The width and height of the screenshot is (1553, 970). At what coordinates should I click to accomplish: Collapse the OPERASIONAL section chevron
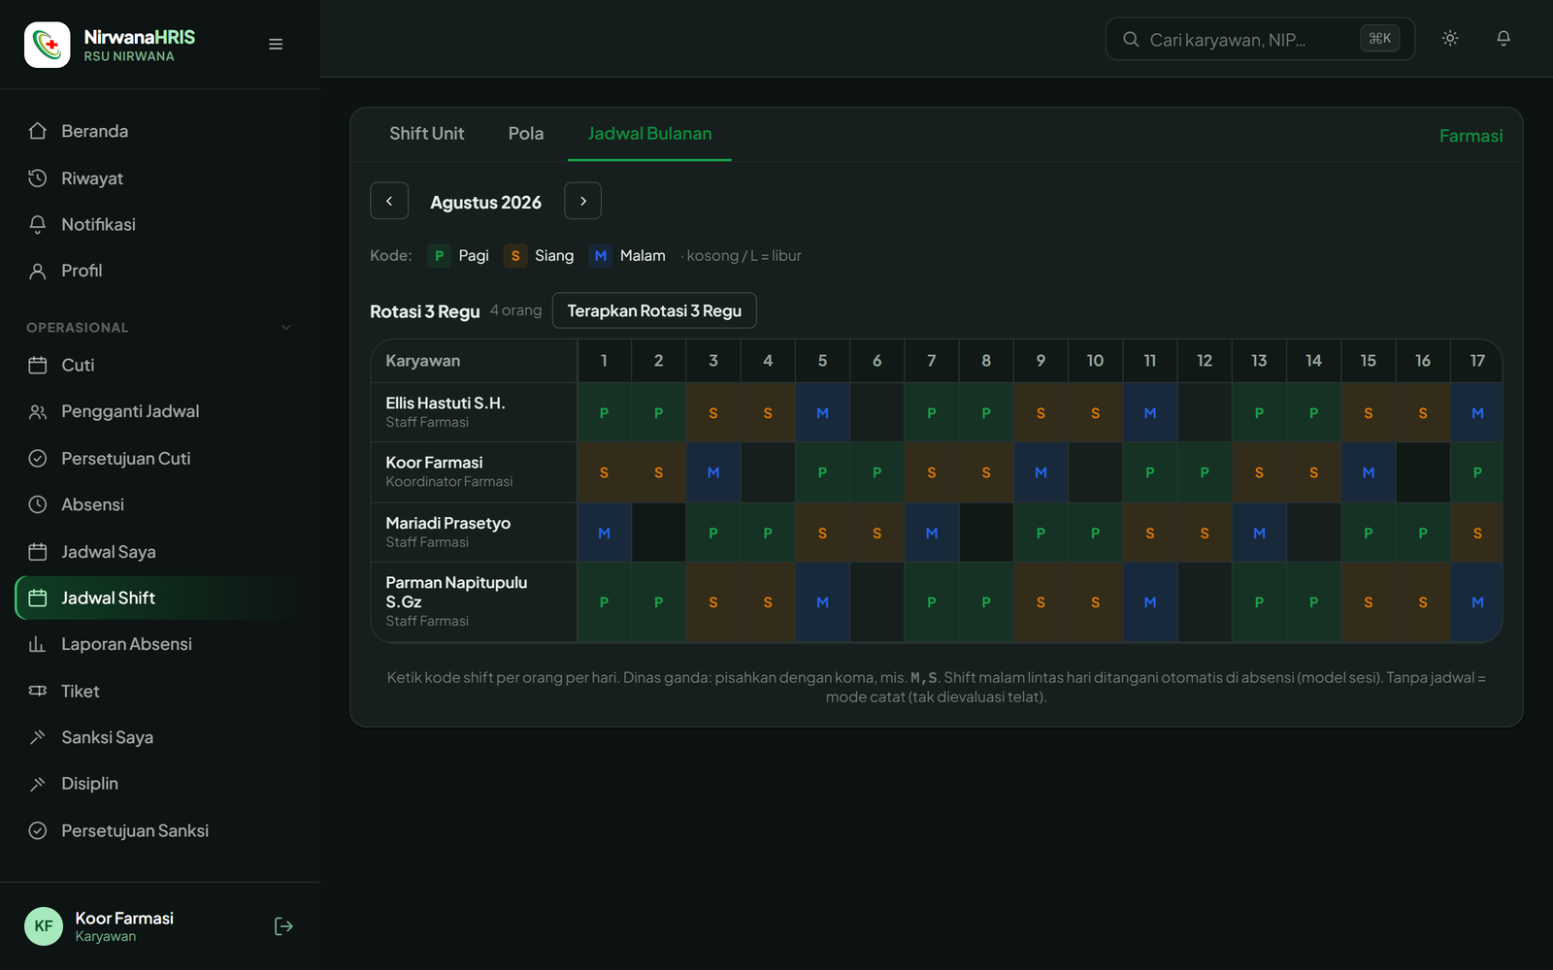[x=286, y=328]
